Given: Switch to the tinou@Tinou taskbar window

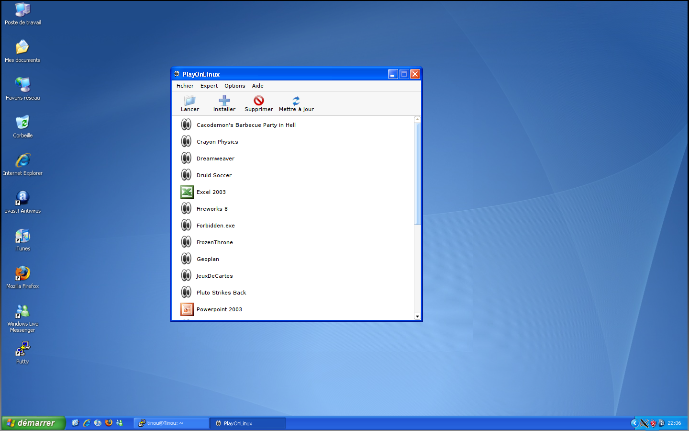Looking at the screenshot, I should [171, 423].
